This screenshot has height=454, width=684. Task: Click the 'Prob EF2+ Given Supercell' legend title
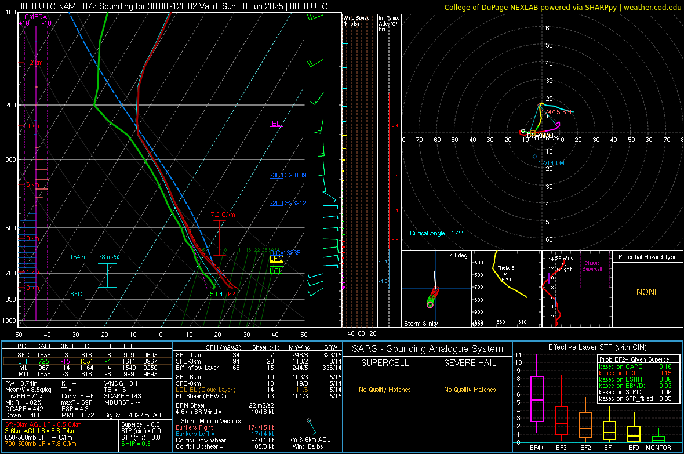tap(635, 359)
